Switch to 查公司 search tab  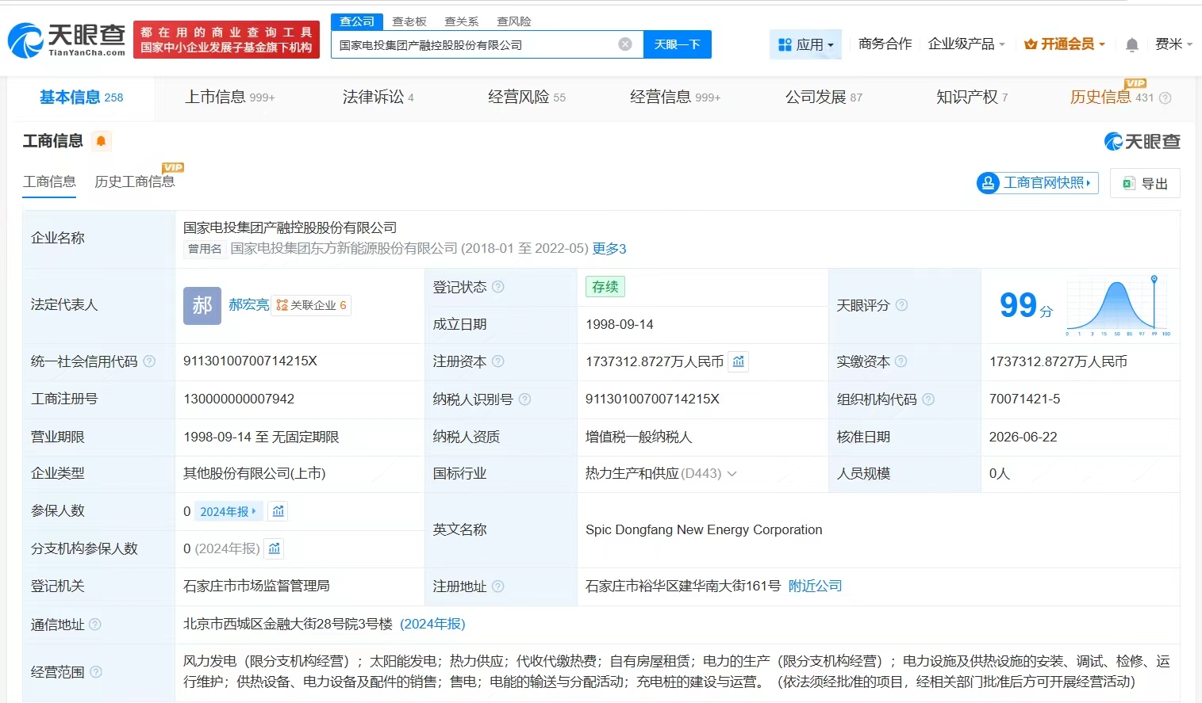357,21
